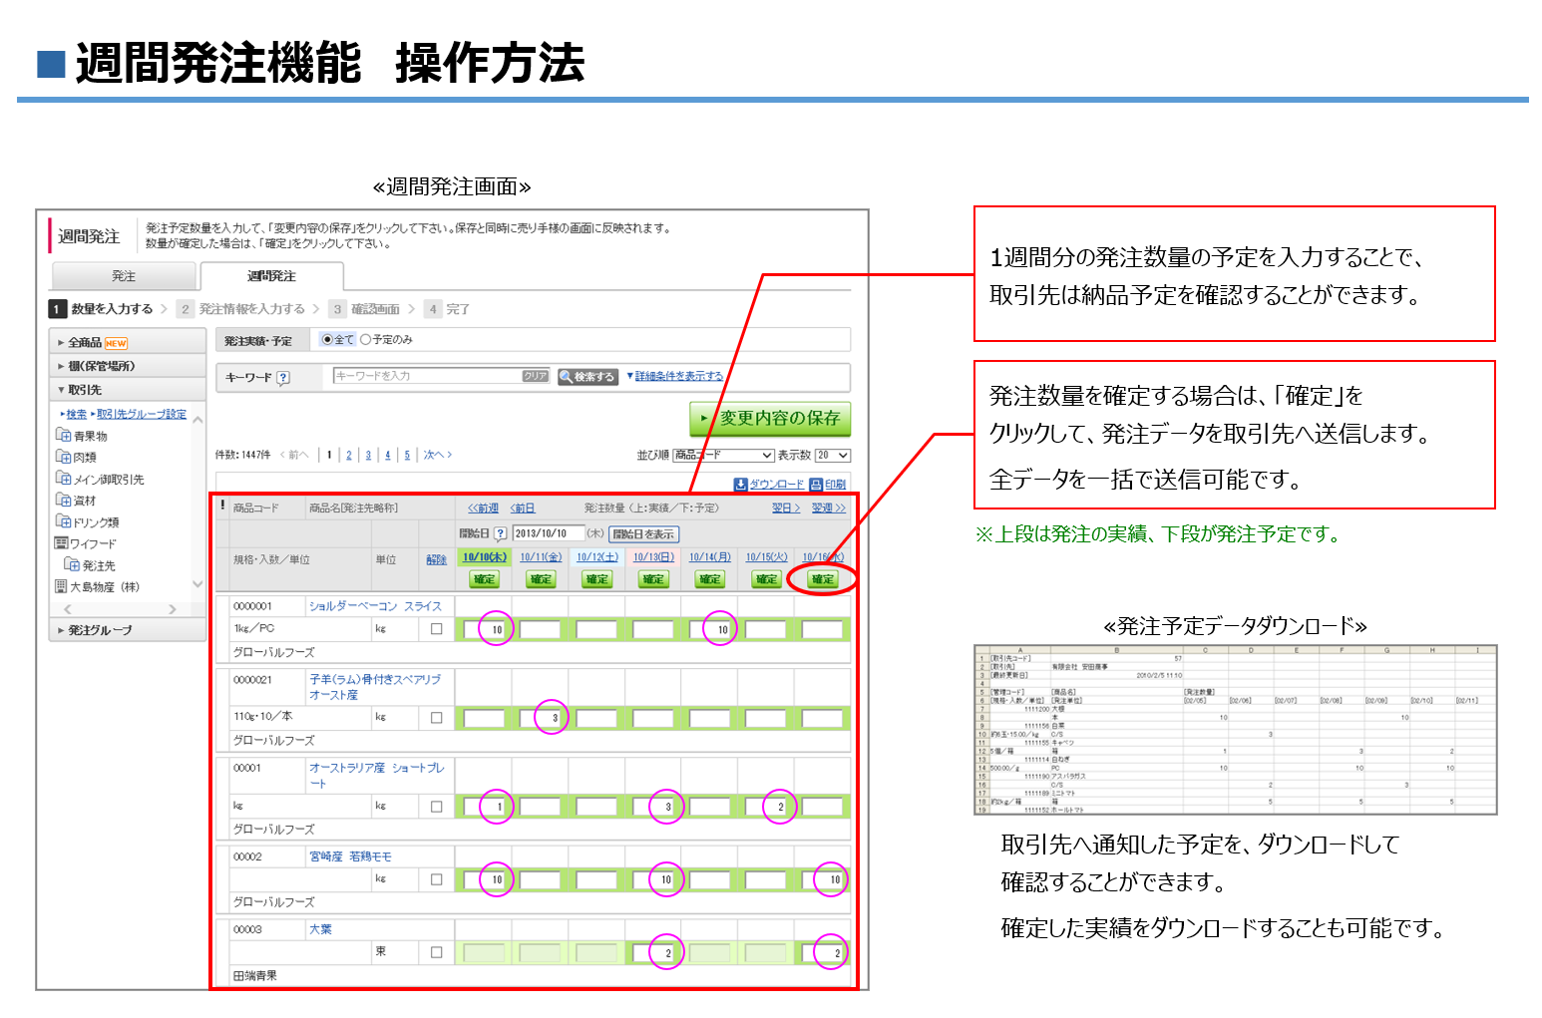Click the help icon beside 開始日

click(x=501, y=534)
